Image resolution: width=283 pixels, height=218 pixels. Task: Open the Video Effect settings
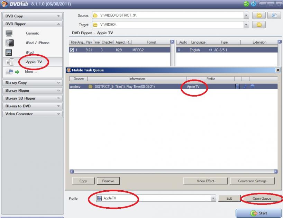[x=206, y=181]
